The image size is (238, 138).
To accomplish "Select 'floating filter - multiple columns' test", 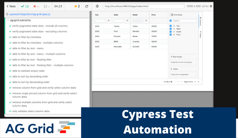I will 43,65.
